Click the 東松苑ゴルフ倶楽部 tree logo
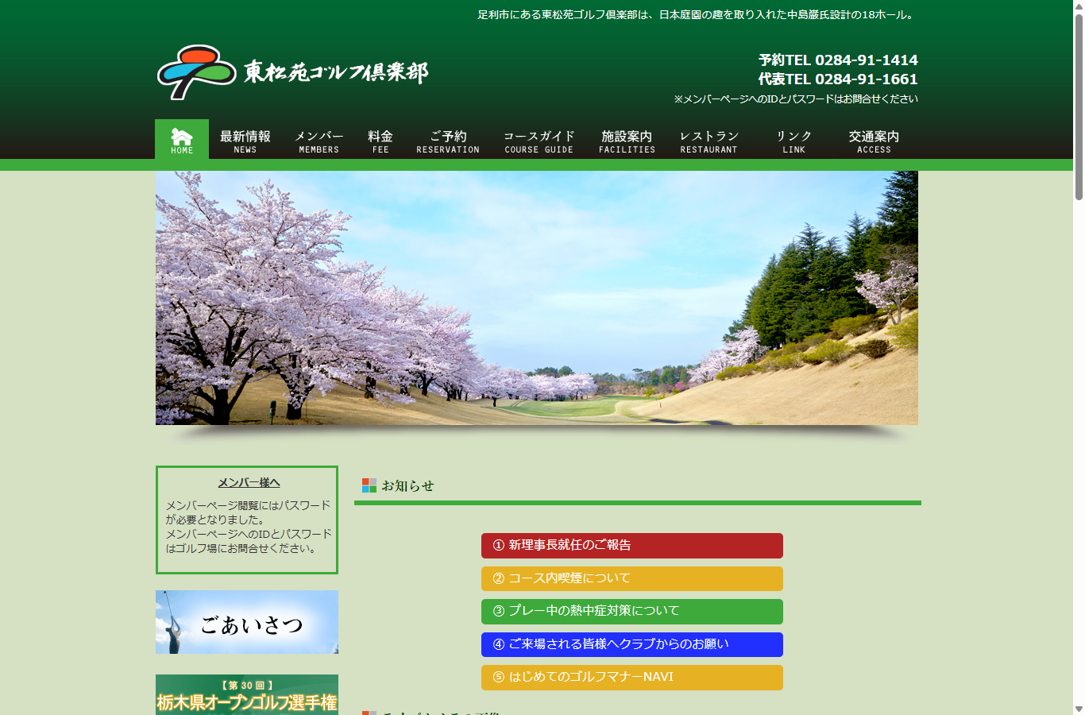This screenshot has width=1085, height=715. (x=196, y=72)
